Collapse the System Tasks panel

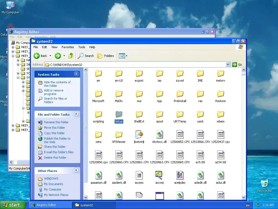(x=76, y=74)
